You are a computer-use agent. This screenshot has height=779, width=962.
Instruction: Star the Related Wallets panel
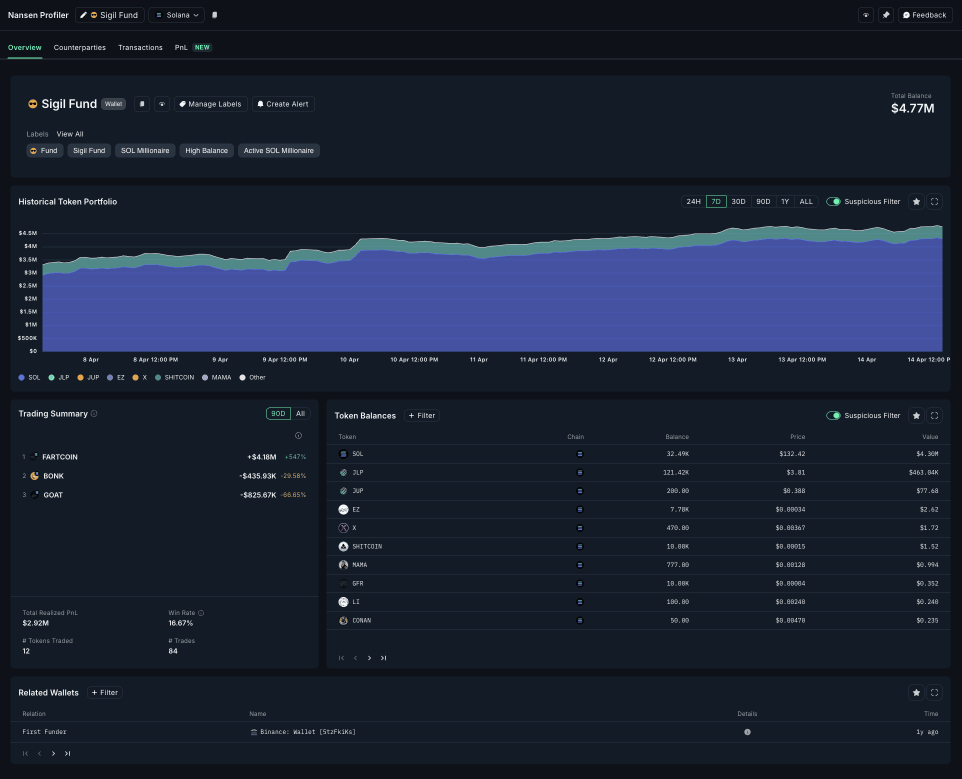coord(916,692)
